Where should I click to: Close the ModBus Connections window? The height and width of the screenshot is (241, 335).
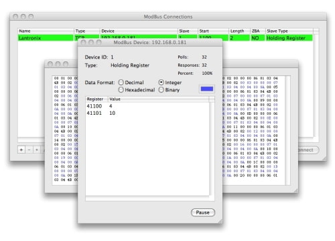pos(15,17)
